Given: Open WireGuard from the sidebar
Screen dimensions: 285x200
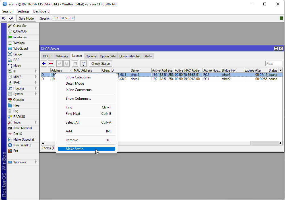Looking at the screenshot, I should point(20,48).
